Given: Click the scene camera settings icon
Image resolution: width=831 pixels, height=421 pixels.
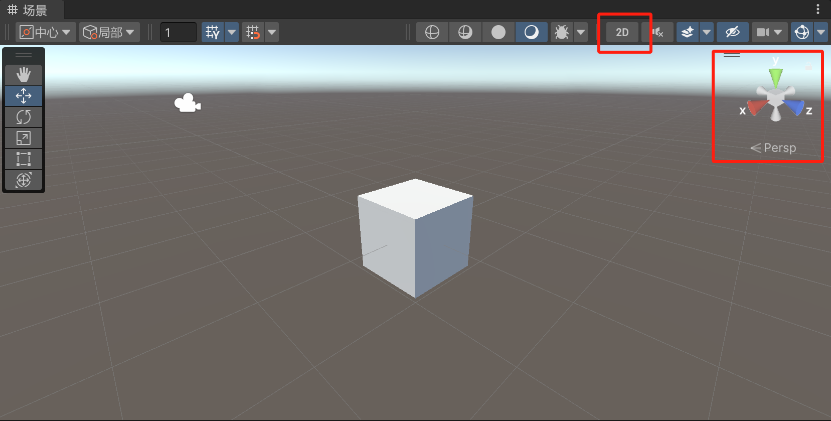Looking at the screenshot, I should point(763,32).
